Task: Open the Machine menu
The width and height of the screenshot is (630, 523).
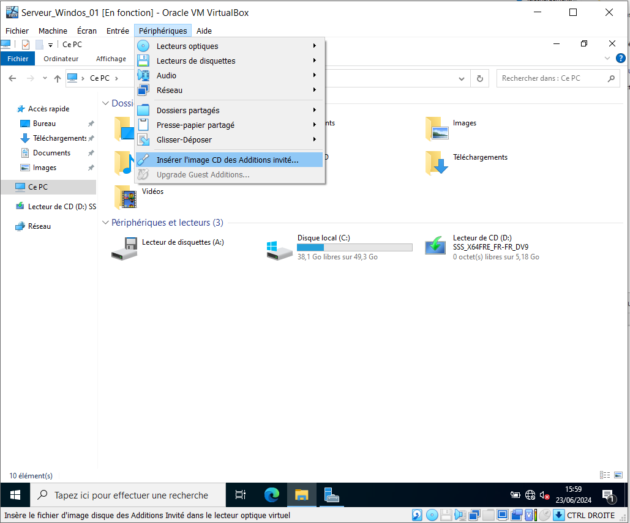Action: [53, 31]
